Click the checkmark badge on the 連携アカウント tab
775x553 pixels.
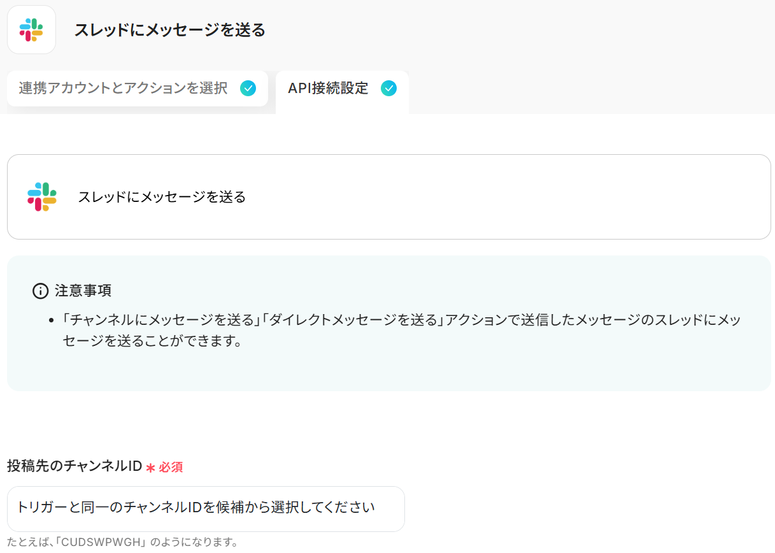pyautogui.click(x=248, y=89)
